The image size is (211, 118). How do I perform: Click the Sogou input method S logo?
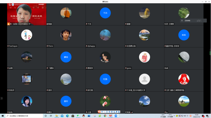(99, 112)
